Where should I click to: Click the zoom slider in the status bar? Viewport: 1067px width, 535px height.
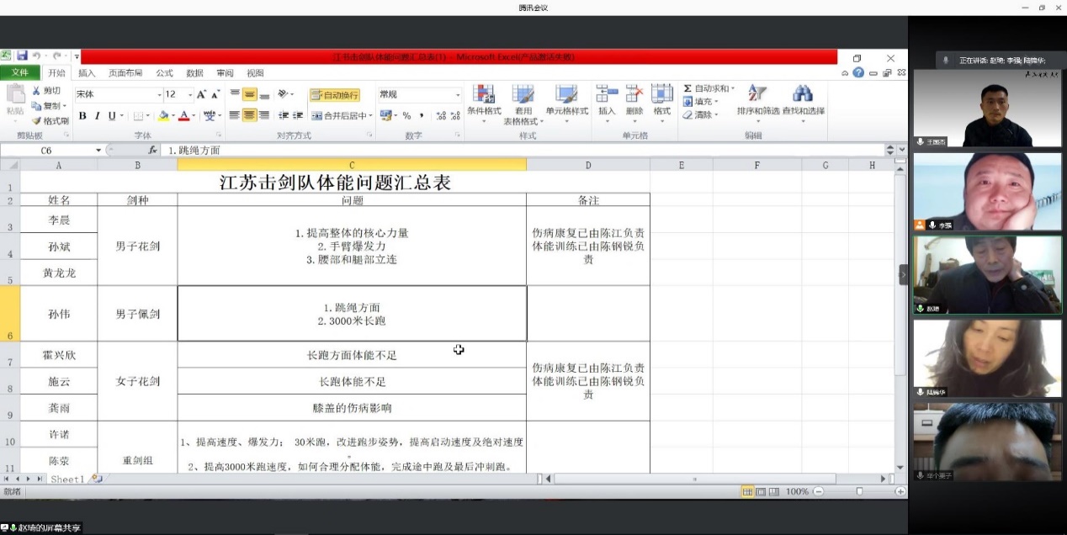(x=858, y=491)
